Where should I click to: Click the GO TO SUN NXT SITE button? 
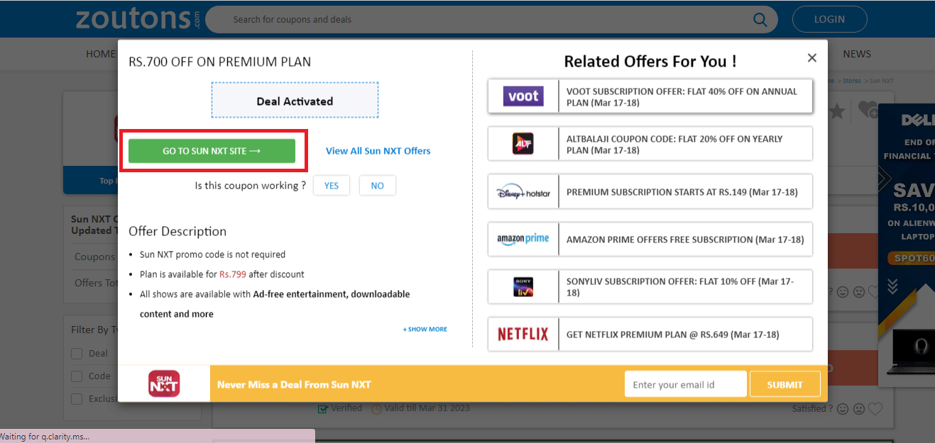[x=213, y=150]
